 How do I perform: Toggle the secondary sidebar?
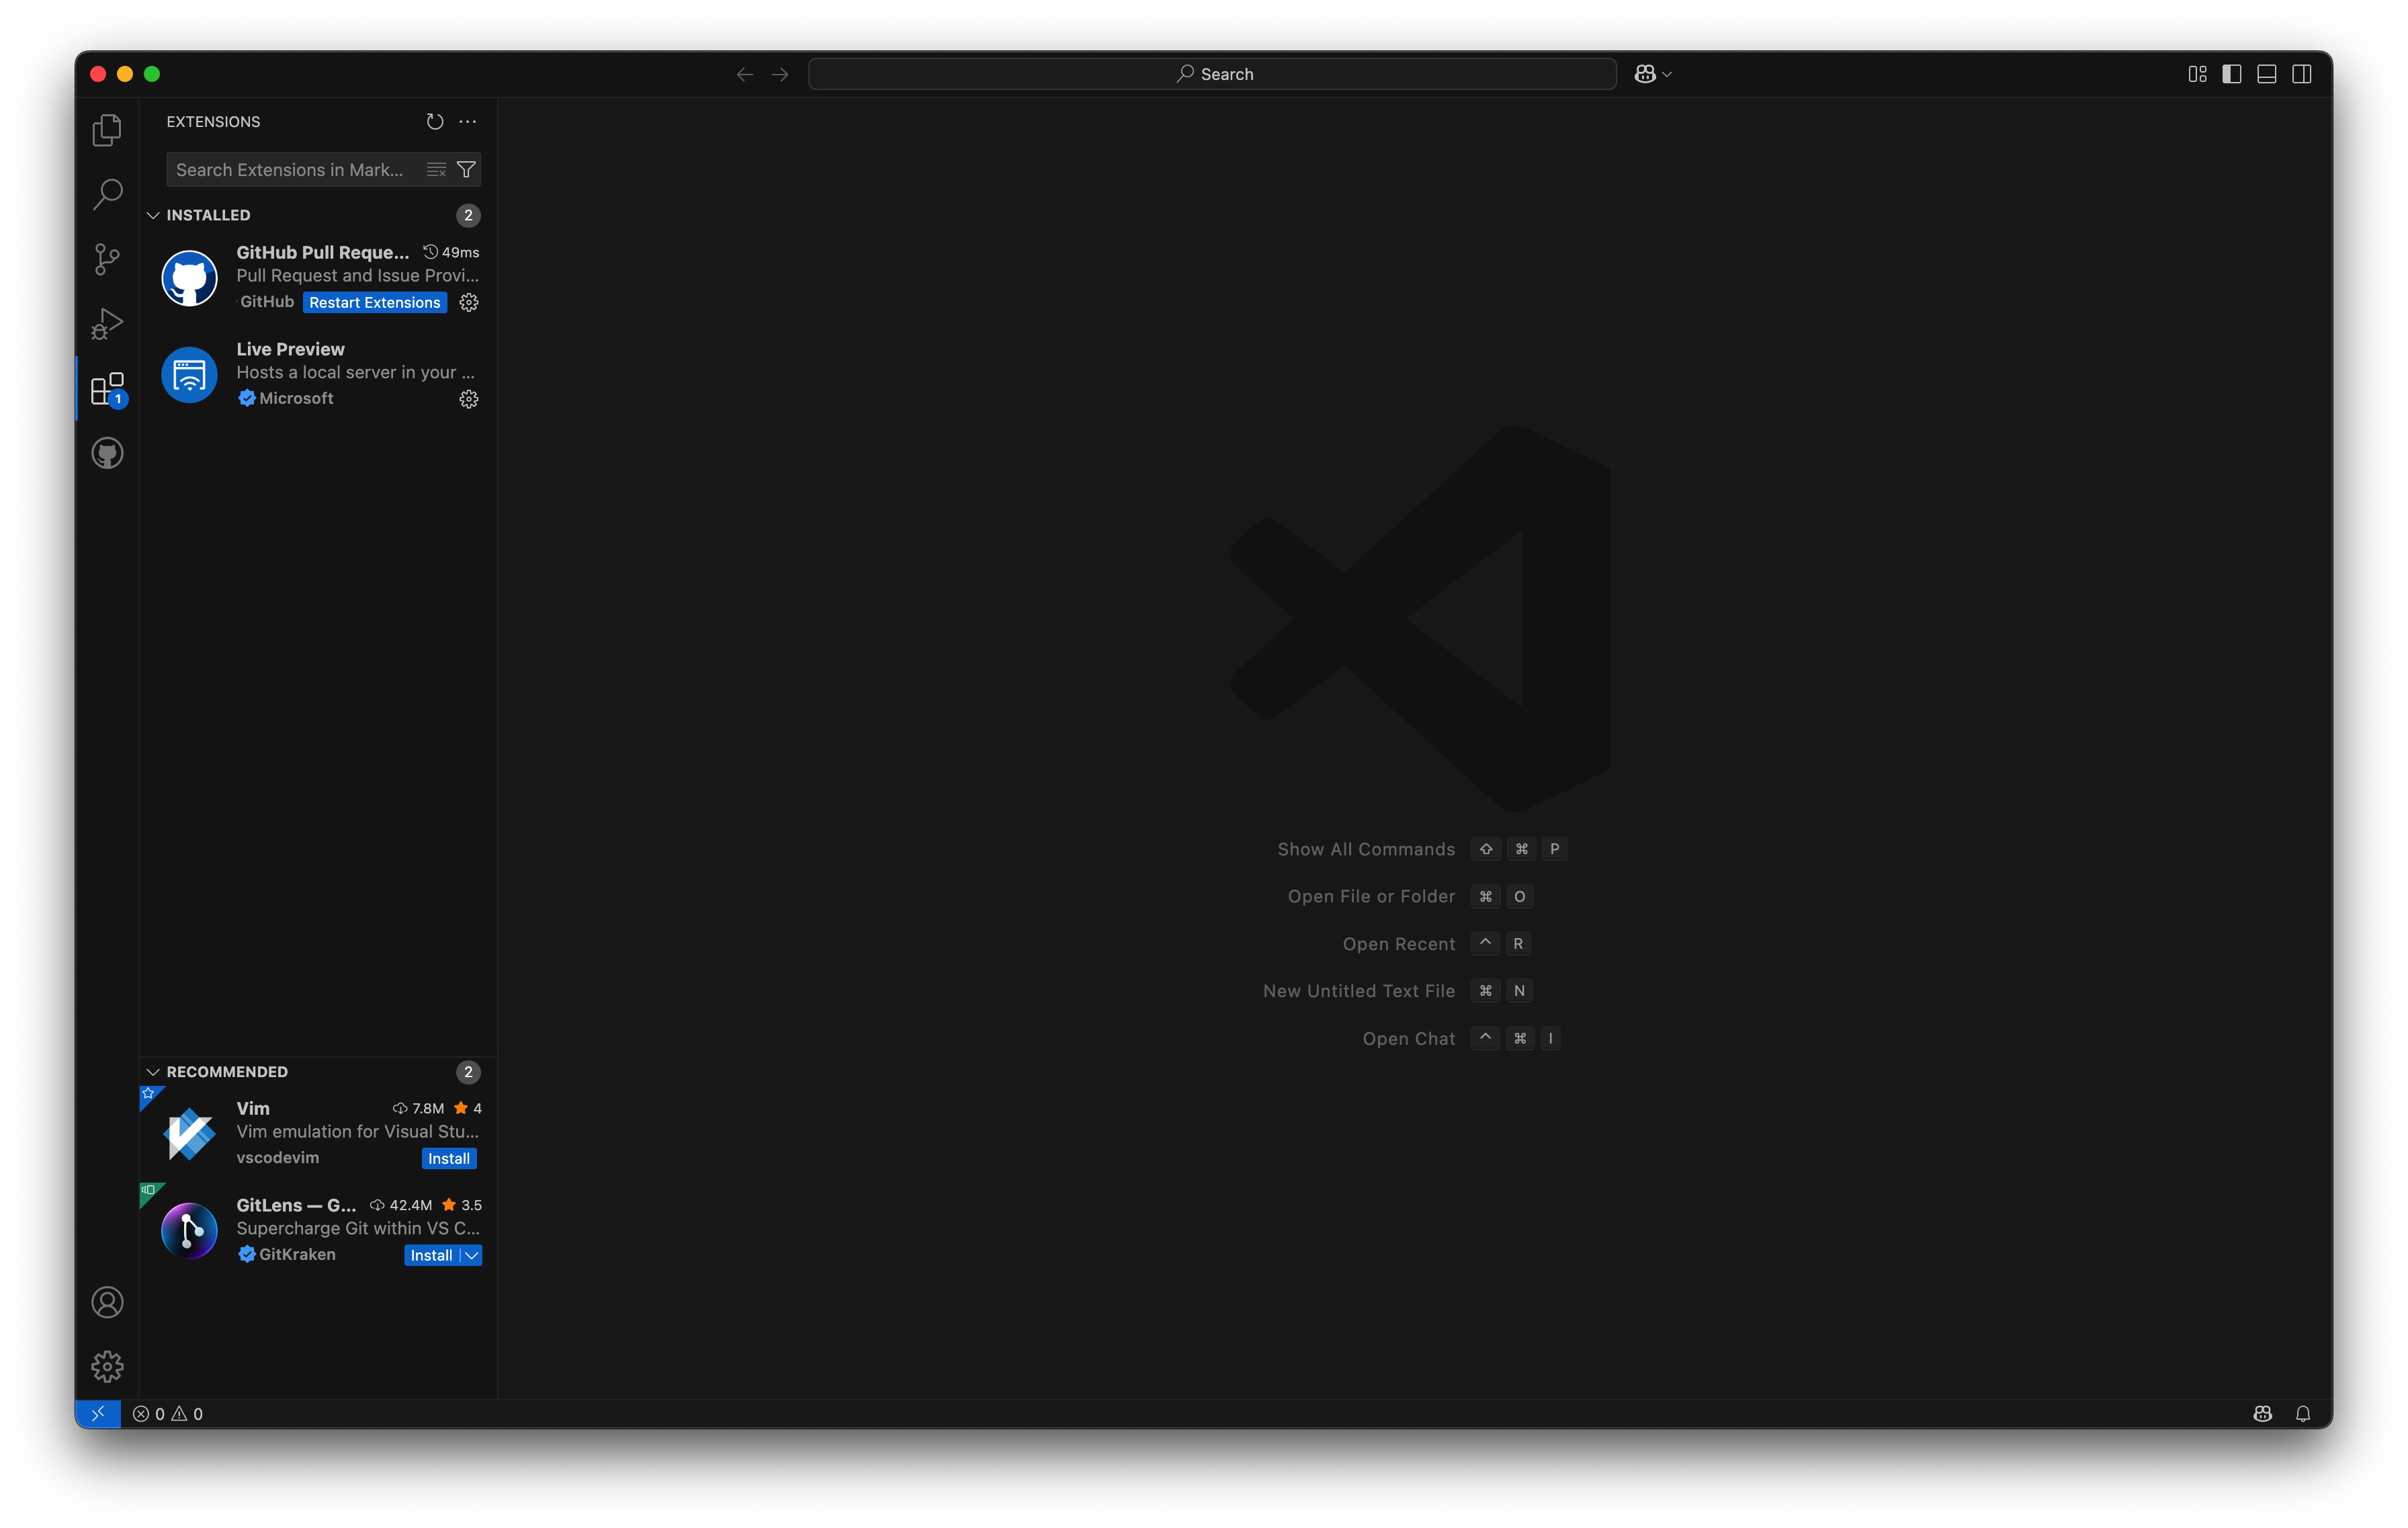click(x=2301, y=73)
